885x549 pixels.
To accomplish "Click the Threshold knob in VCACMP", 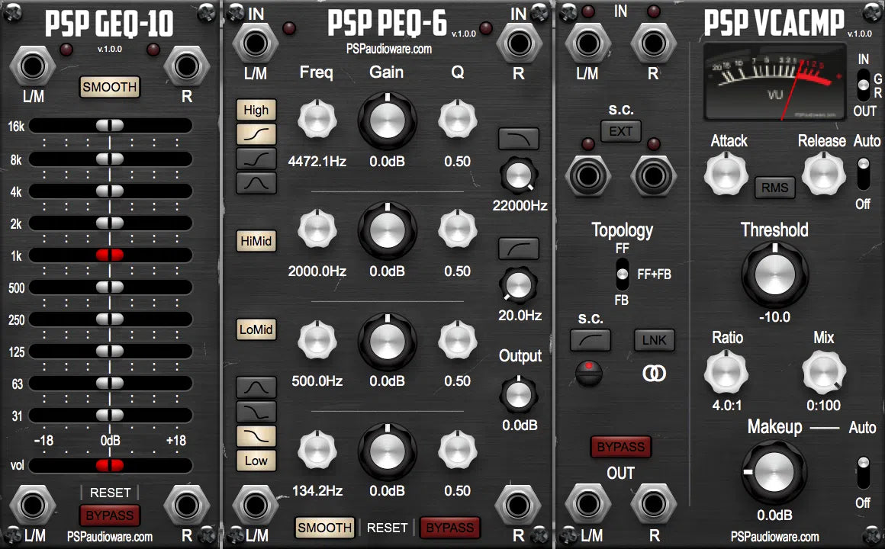I will tap(774, 274).
